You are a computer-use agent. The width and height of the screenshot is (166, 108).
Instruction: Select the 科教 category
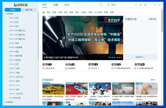(90, 12)
